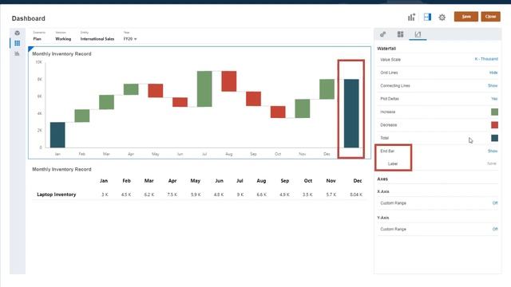Click the Axes section heading
The width and height of the screenshot is (511, 287).
(382, 179)
